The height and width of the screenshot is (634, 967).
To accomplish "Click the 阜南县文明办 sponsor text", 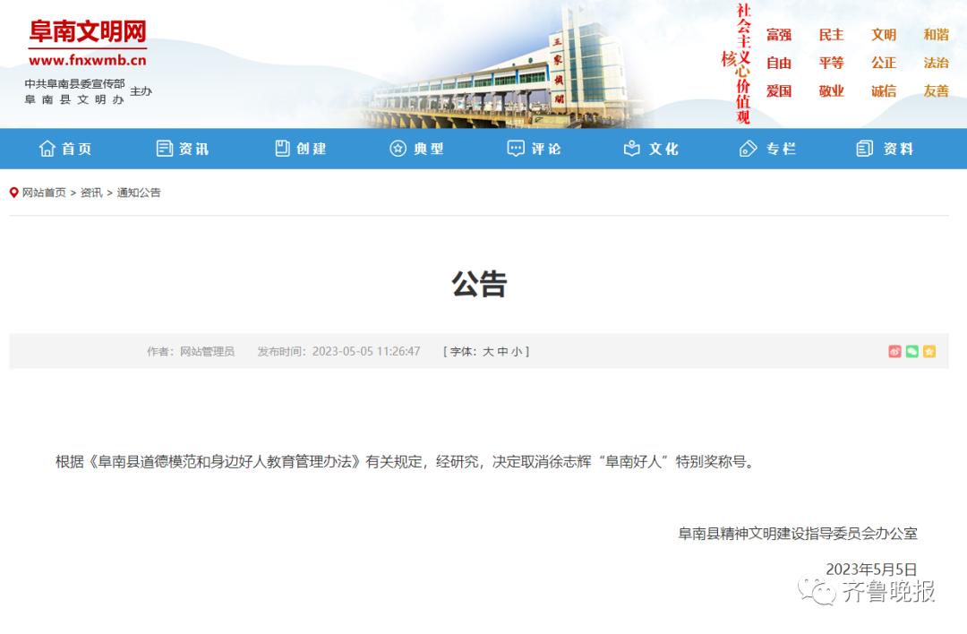I will (74, 99).
